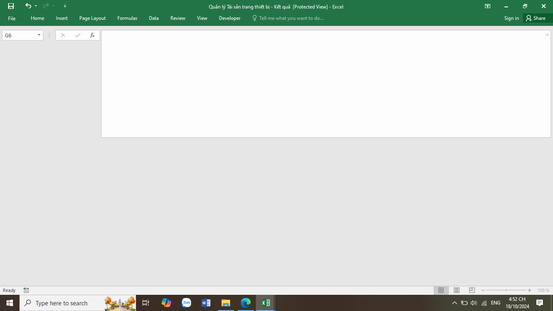The width and height of the screenshot is (553, 311).
Task: Open volume control in system tray
Action: 474,303
